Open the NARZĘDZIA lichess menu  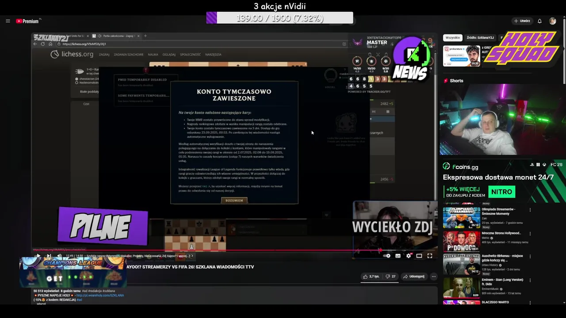click(x=213, y=55)
